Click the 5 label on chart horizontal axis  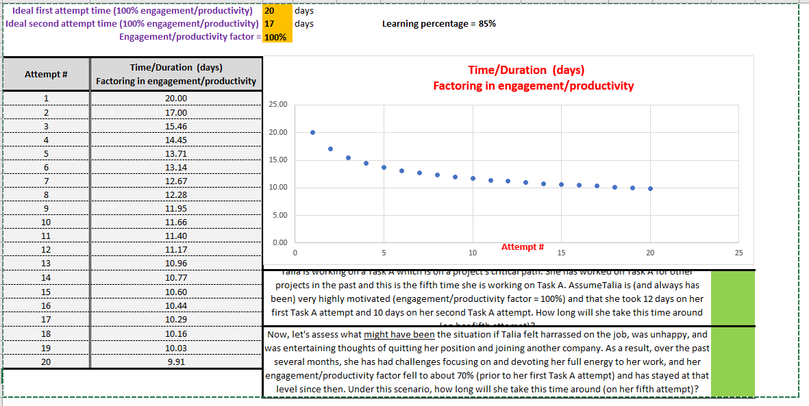tap(384, 253)
